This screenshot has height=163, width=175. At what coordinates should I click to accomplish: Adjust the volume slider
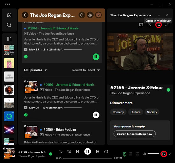pos(153,154)
